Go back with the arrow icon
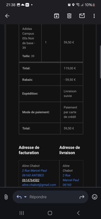Viewport: 101px width, 219px height. [7, 16]
